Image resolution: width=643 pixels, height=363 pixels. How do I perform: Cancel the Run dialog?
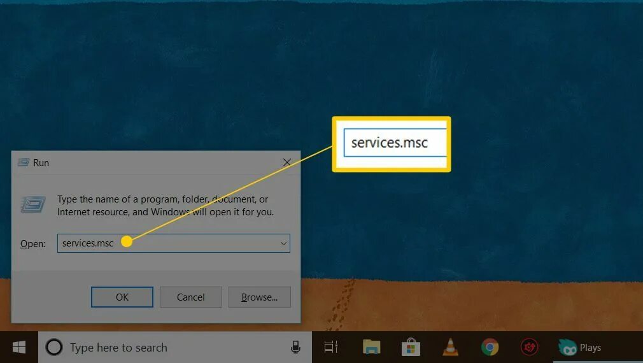(191, 297)
